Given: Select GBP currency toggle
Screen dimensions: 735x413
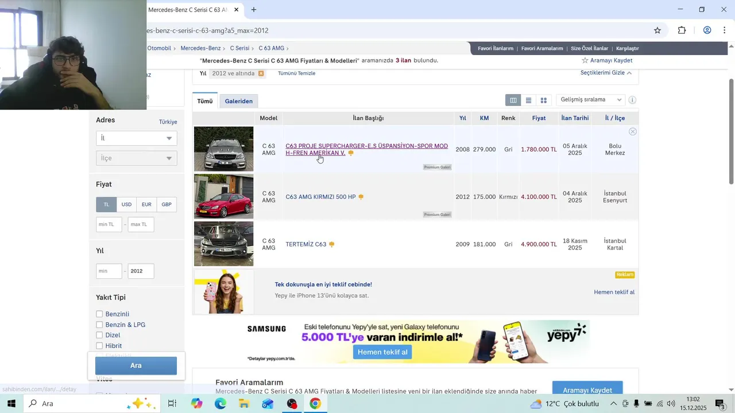Looking at the screenshot, I should tap(167, 205).
